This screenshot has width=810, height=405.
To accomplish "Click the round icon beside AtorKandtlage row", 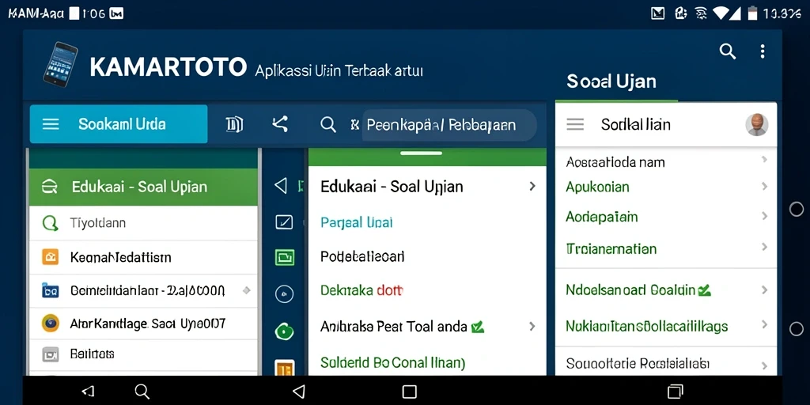I will coord(50,324).
